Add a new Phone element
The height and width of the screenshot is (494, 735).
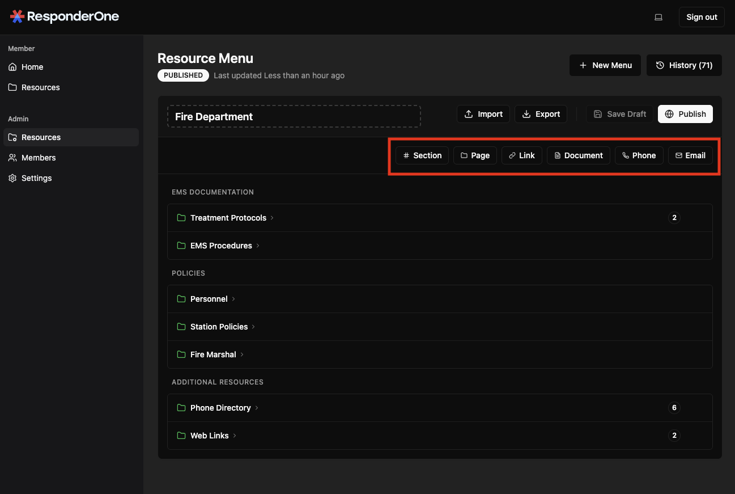pos(639,155)
